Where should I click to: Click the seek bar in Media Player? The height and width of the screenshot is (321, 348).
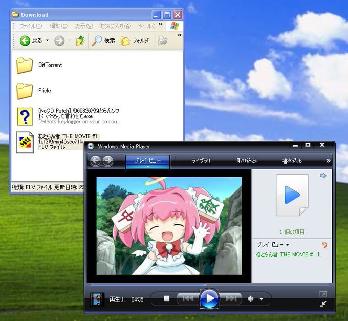click(210, 284)
